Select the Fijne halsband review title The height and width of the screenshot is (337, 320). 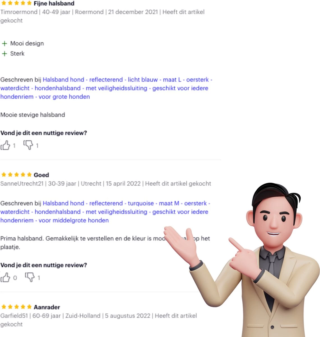tap(54, 3)
